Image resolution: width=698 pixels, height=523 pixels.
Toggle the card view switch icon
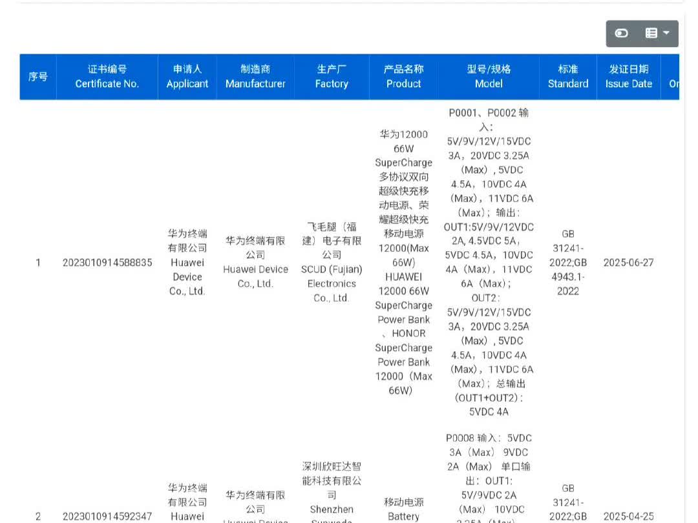pyautogui.click(x=622, y=34)
